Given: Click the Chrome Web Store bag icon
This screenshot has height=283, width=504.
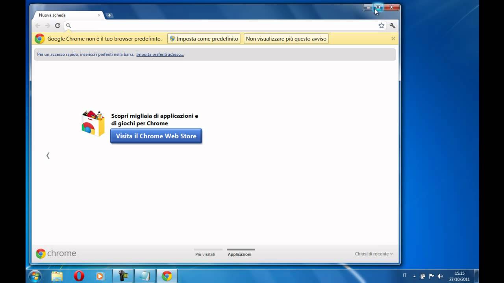Looking at the screenshot, I should pos(93,123).
